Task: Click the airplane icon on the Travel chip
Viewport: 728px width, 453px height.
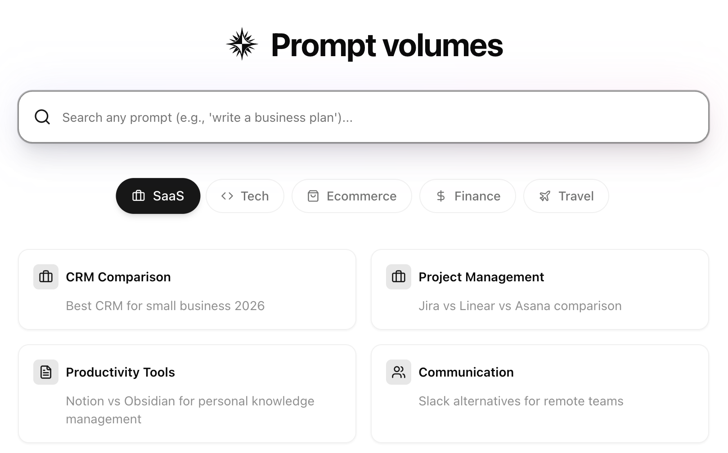Action: pyautogui.click(x=544, y=196)
